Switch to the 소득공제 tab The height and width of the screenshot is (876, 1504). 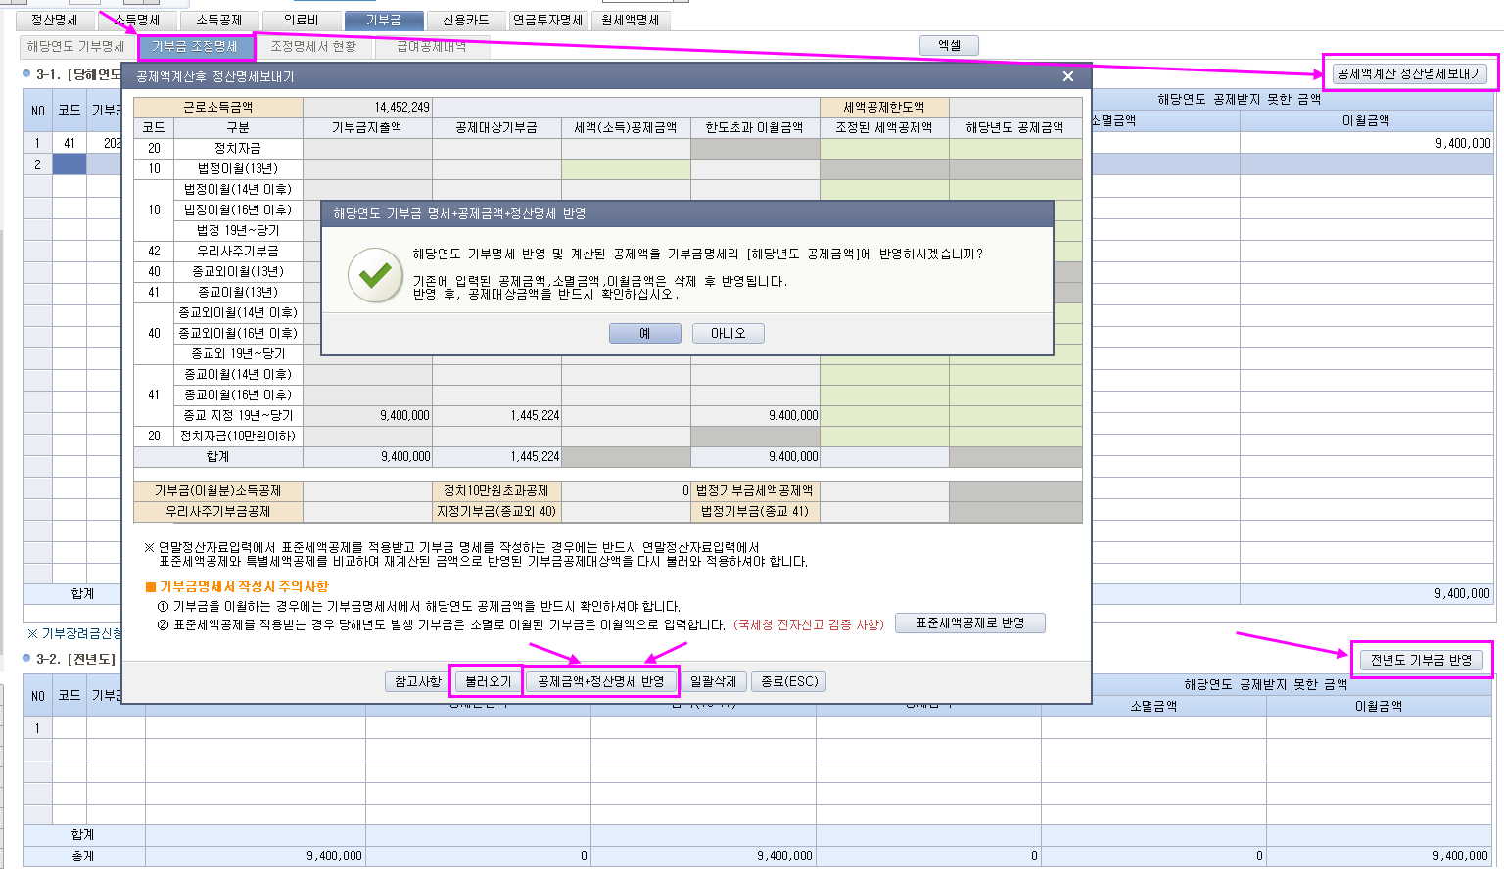point(218,20)
